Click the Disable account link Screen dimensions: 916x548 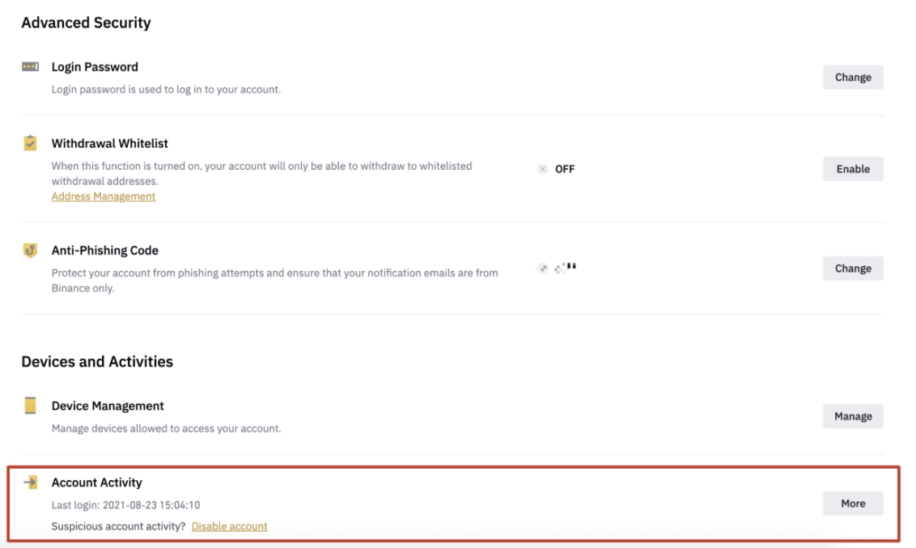[x=229, y=526]
